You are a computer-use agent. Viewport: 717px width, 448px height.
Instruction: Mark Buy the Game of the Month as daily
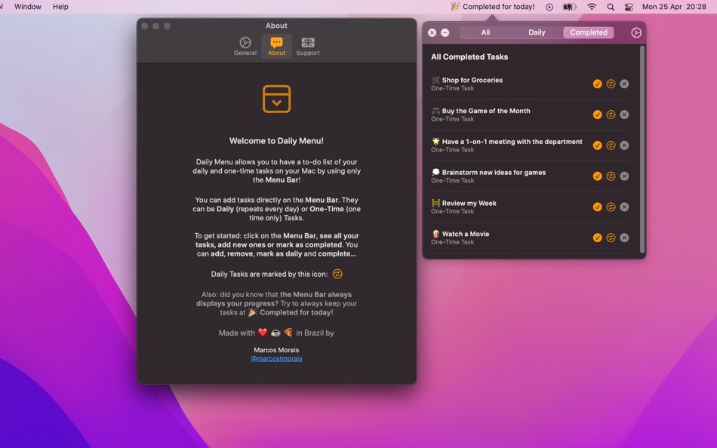611,115
